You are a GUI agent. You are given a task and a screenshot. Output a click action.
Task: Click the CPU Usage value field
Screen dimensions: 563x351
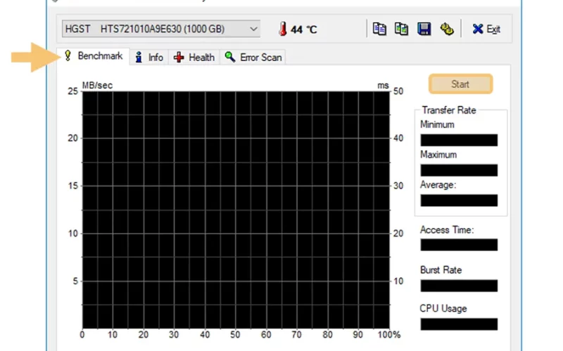[459, 324]
